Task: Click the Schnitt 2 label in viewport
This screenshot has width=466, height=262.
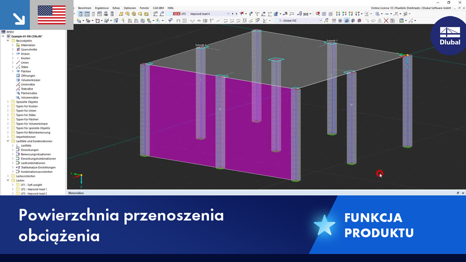Action: tap(201, 45)
